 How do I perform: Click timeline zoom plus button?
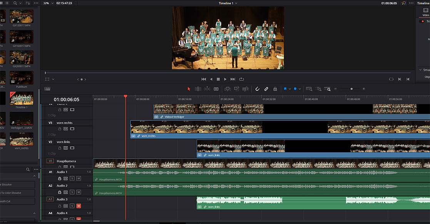364,89
